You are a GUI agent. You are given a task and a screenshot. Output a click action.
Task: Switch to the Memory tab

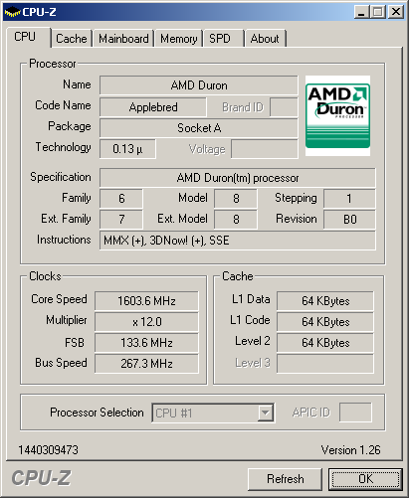pyautogui.click(x=179, y=39)
